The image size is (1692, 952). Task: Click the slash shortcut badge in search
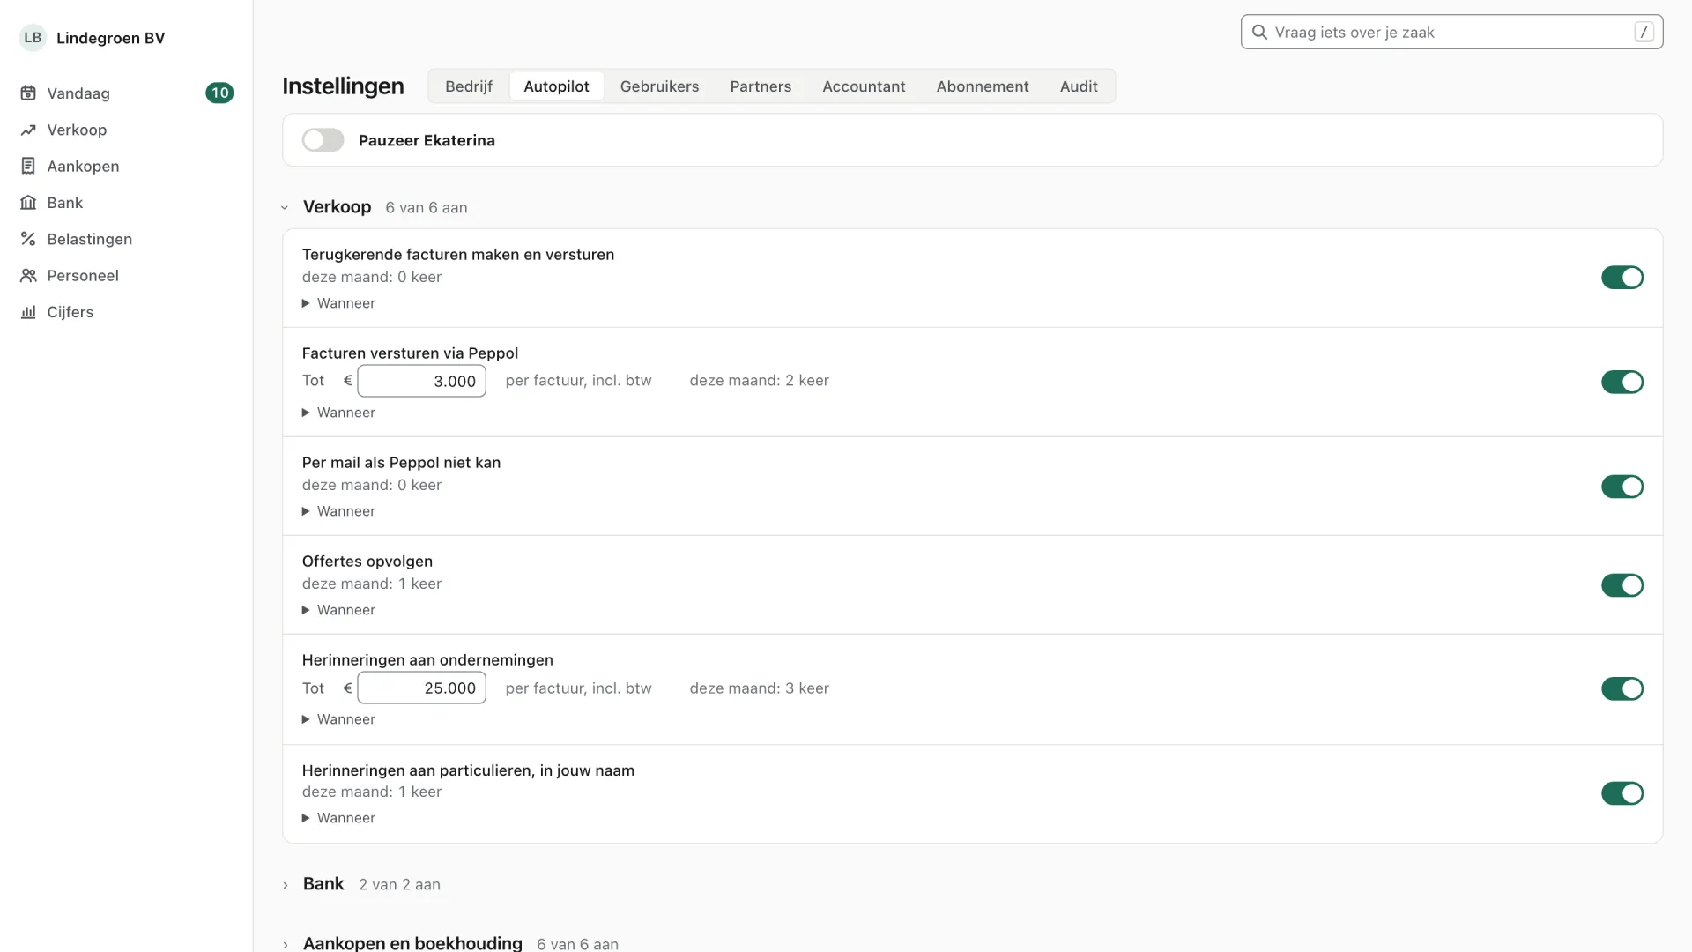tap(1644, 32)
